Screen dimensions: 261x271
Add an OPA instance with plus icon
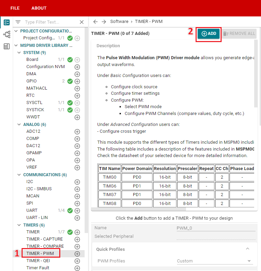77,160
